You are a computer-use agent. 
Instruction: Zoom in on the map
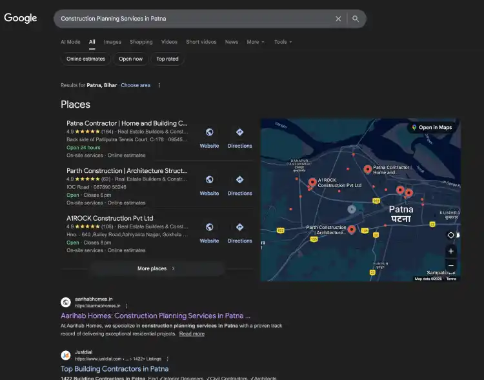[450, 251]
